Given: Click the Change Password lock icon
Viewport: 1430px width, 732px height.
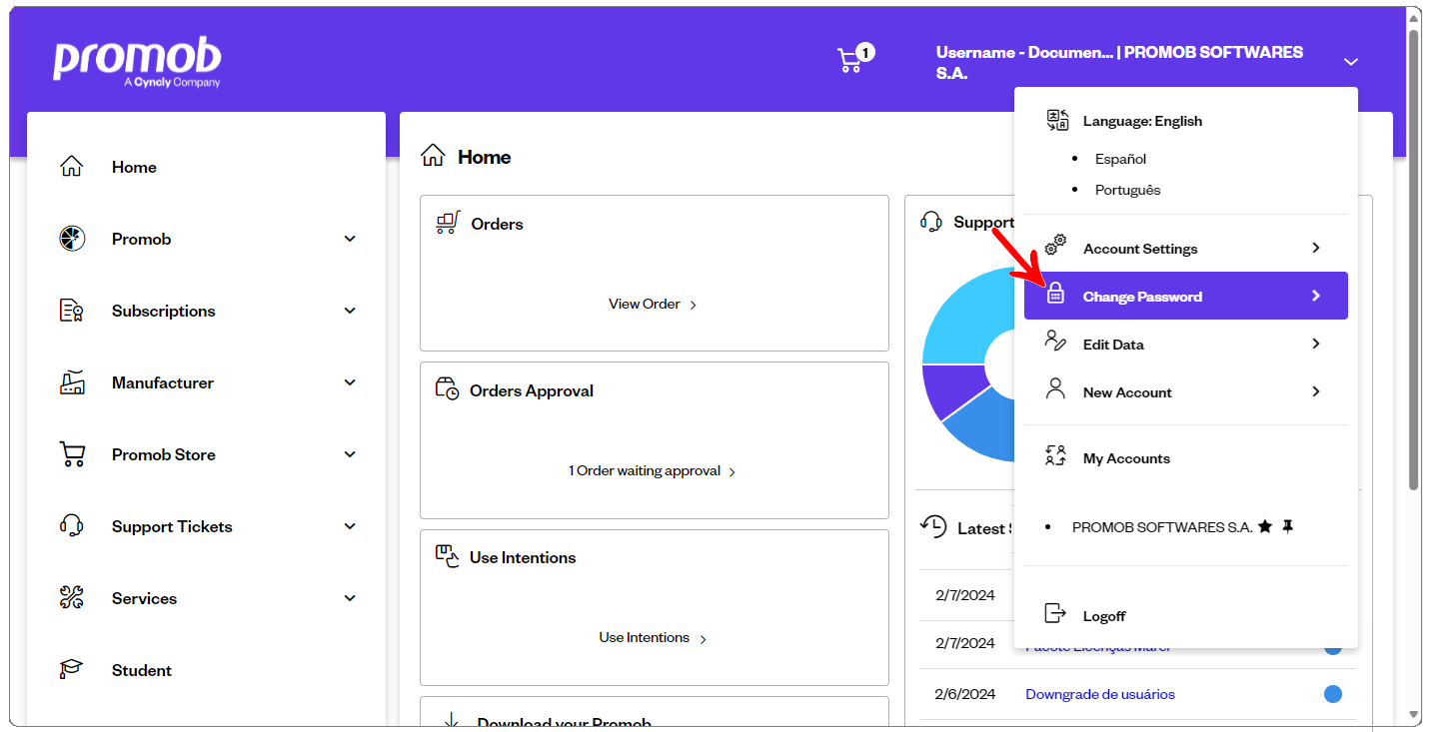Looking at the screenshot, I should pos(1055,295).
